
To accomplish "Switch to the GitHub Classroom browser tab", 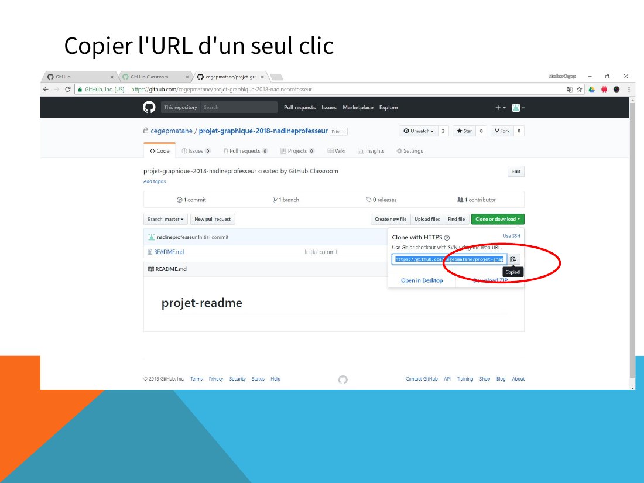I will [x=156, y=77].
